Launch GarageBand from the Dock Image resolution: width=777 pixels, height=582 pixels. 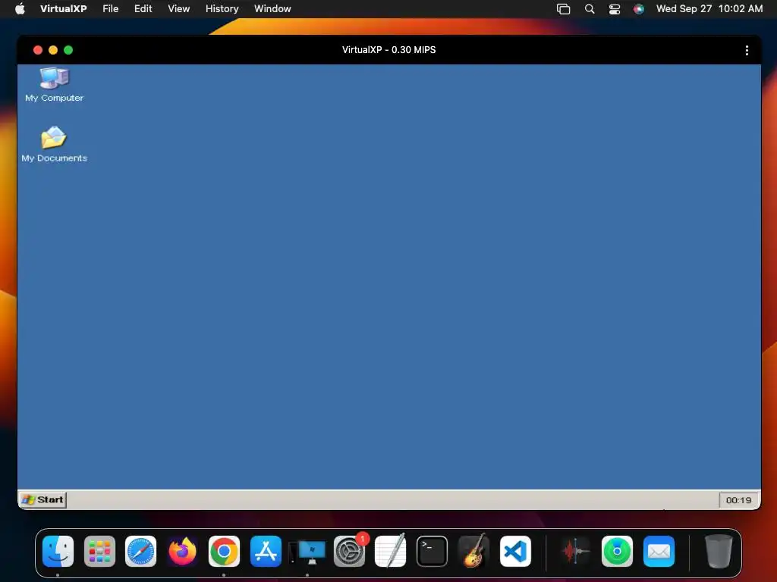click(x=473, y=551)
